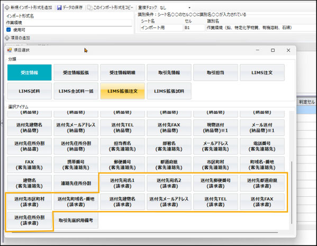Click the このインポート形式をコピー copy icon
The image size is (317, 246).
(x=89, y=8)
